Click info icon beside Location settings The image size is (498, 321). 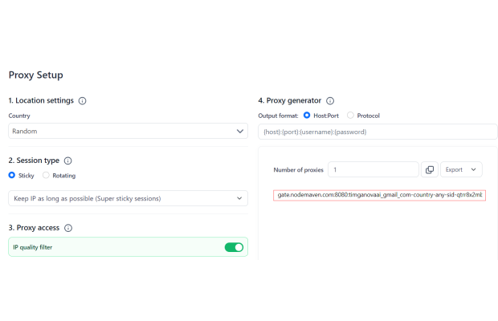[83, 101]
